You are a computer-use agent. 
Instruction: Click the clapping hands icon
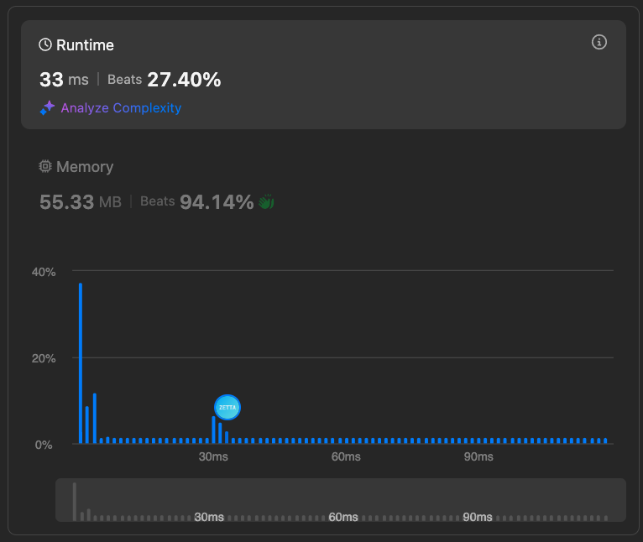point(266,201)
